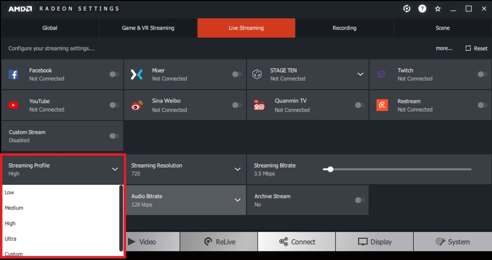Open the Display section button

(x=374, y=242)
